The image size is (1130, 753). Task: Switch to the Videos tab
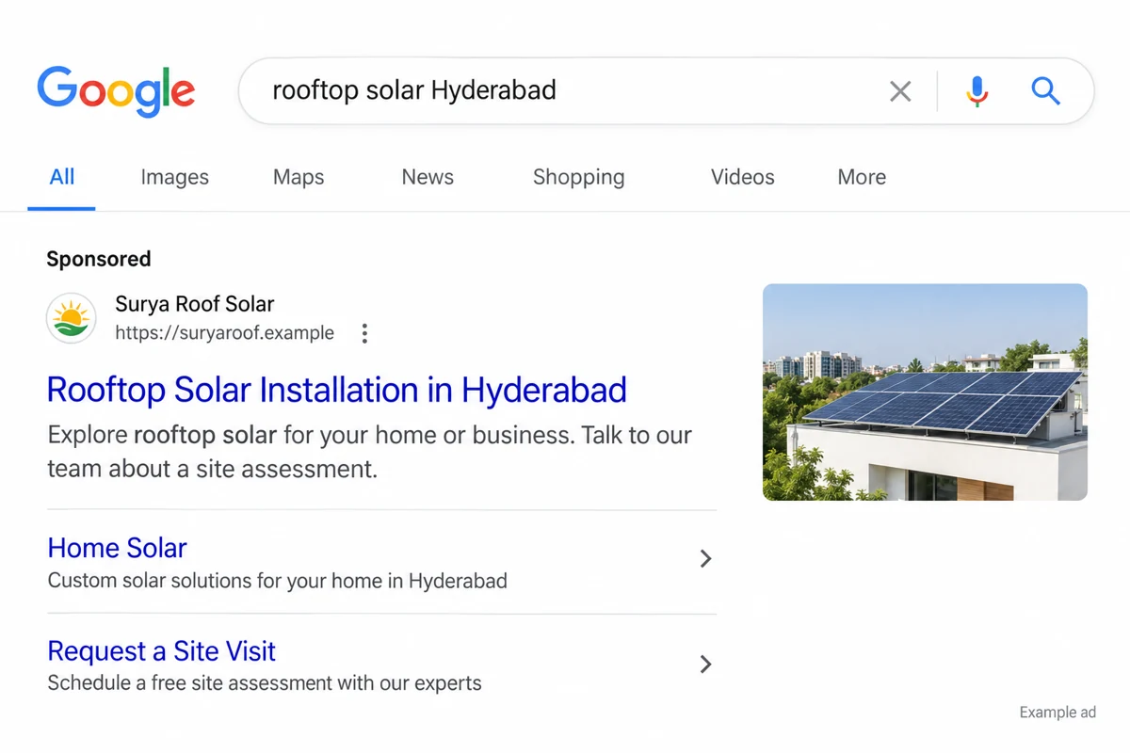point(743,177)
